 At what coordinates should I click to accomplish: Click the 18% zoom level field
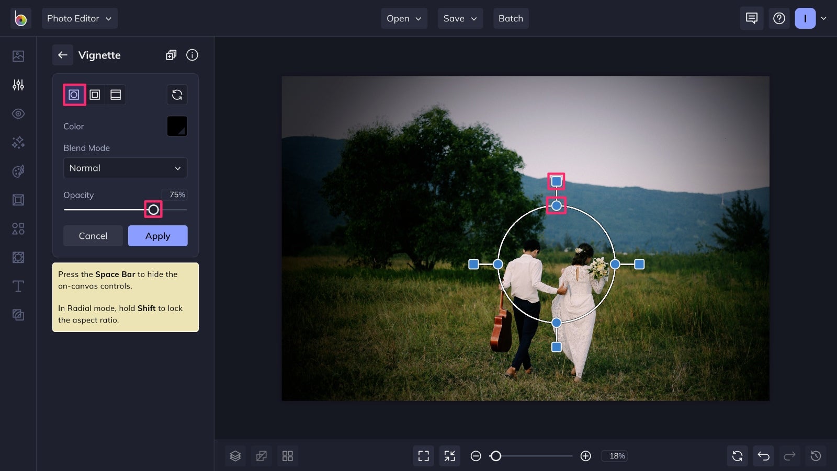pos(615,456)
